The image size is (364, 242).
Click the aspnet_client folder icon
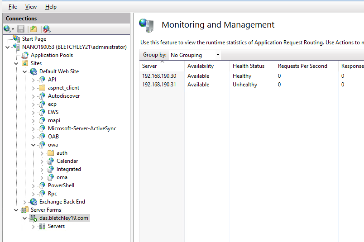42,88
